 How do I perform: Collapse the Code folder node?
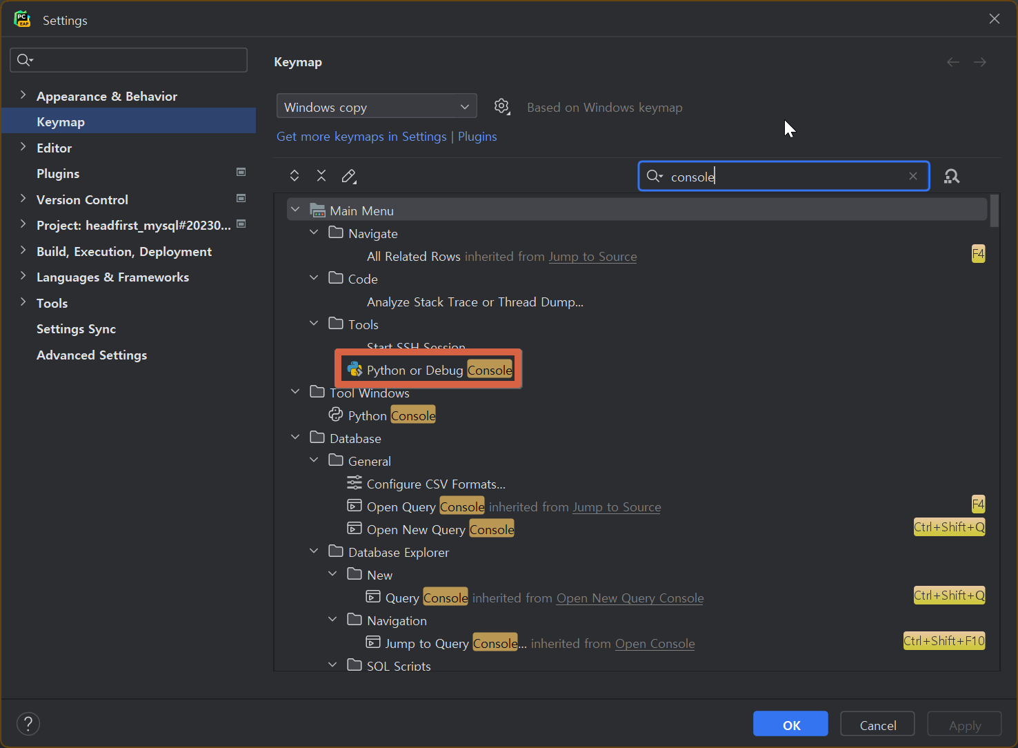[x=314, y=278]
